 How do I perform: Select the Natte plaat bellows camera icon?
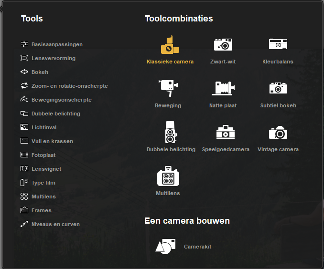tap(223, 88)
